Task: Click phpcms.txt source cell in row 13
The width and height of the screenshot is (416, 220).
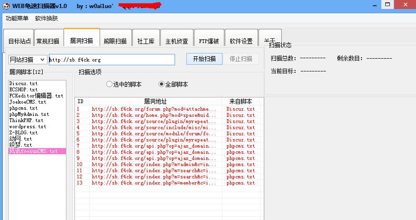Action: pos(240,183)
